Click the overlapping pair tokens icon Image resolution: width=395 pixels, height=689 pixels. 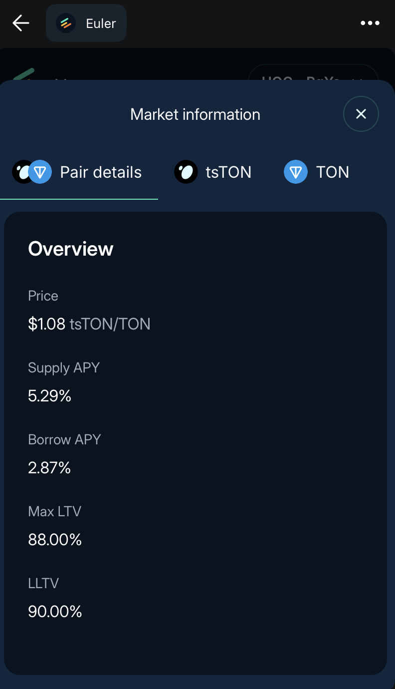point(32,173)
